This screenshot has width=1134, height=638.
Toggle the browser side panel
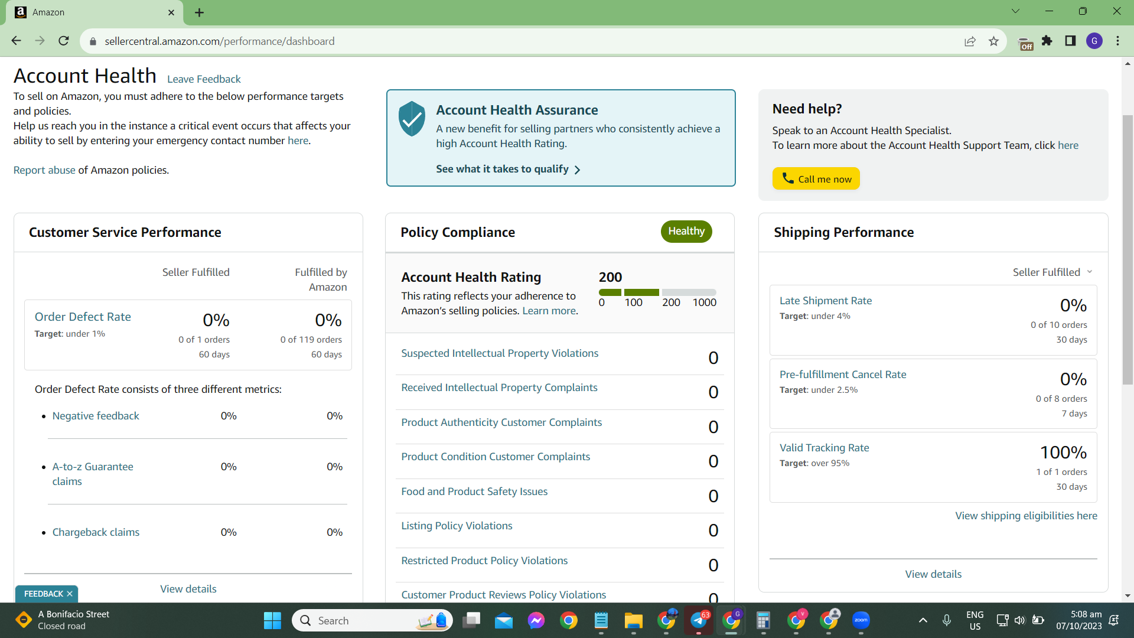tap(1070, 41)
